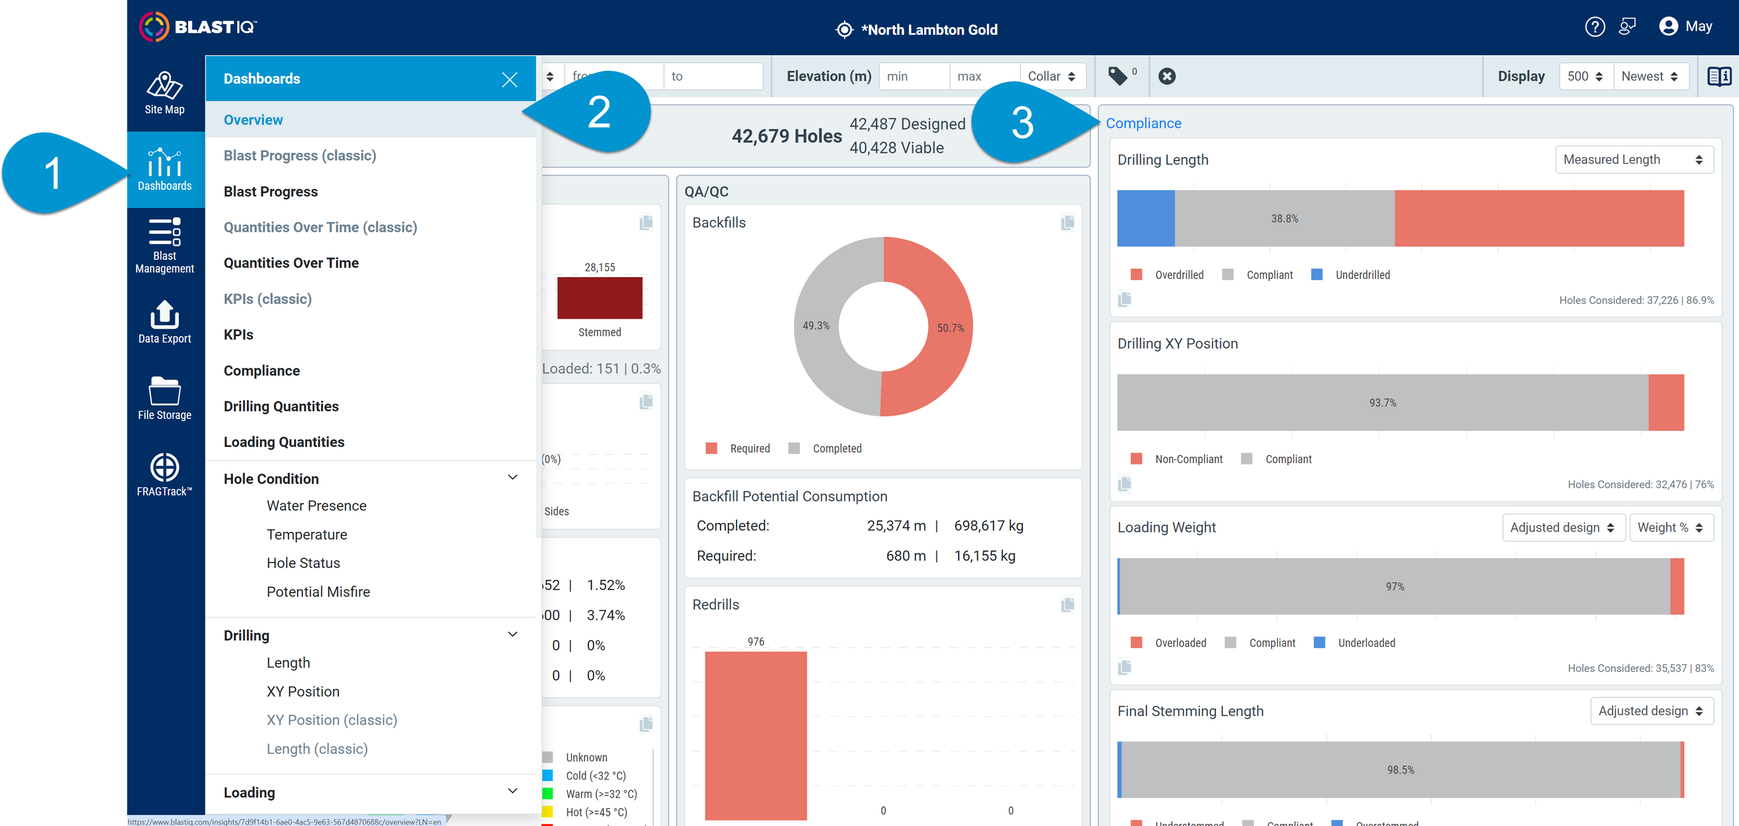Open the Compliance panel heading link
The height and width of the screenshot is (826, 1739).
(1143, 124)
